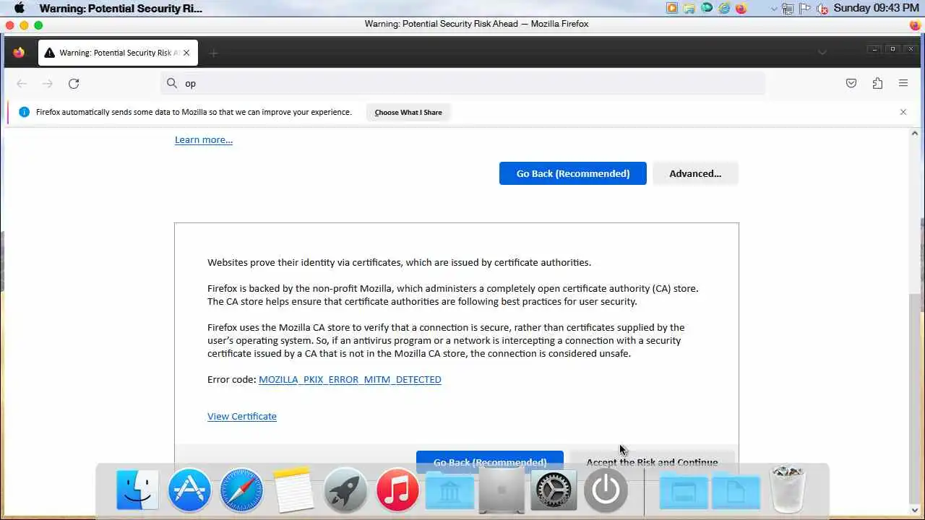Select the Warning: Potential Security Risk tab
The height and width of the screenshot is (520, 925).
click(x=118, y=53)
